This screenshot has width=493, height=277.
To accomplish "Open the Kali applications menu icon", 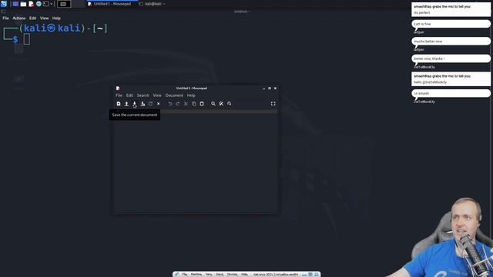I will pos(4,4).
